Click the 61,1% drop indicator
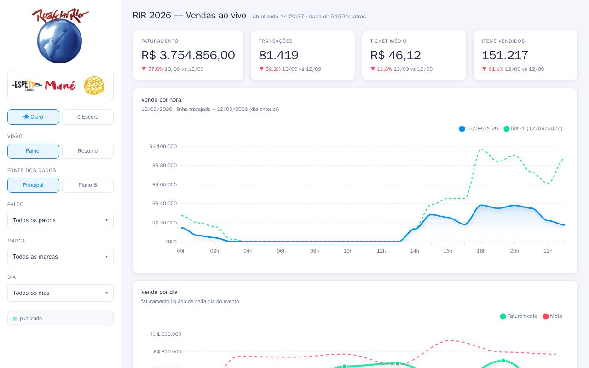Screen dimensions: 589x368 493,69
